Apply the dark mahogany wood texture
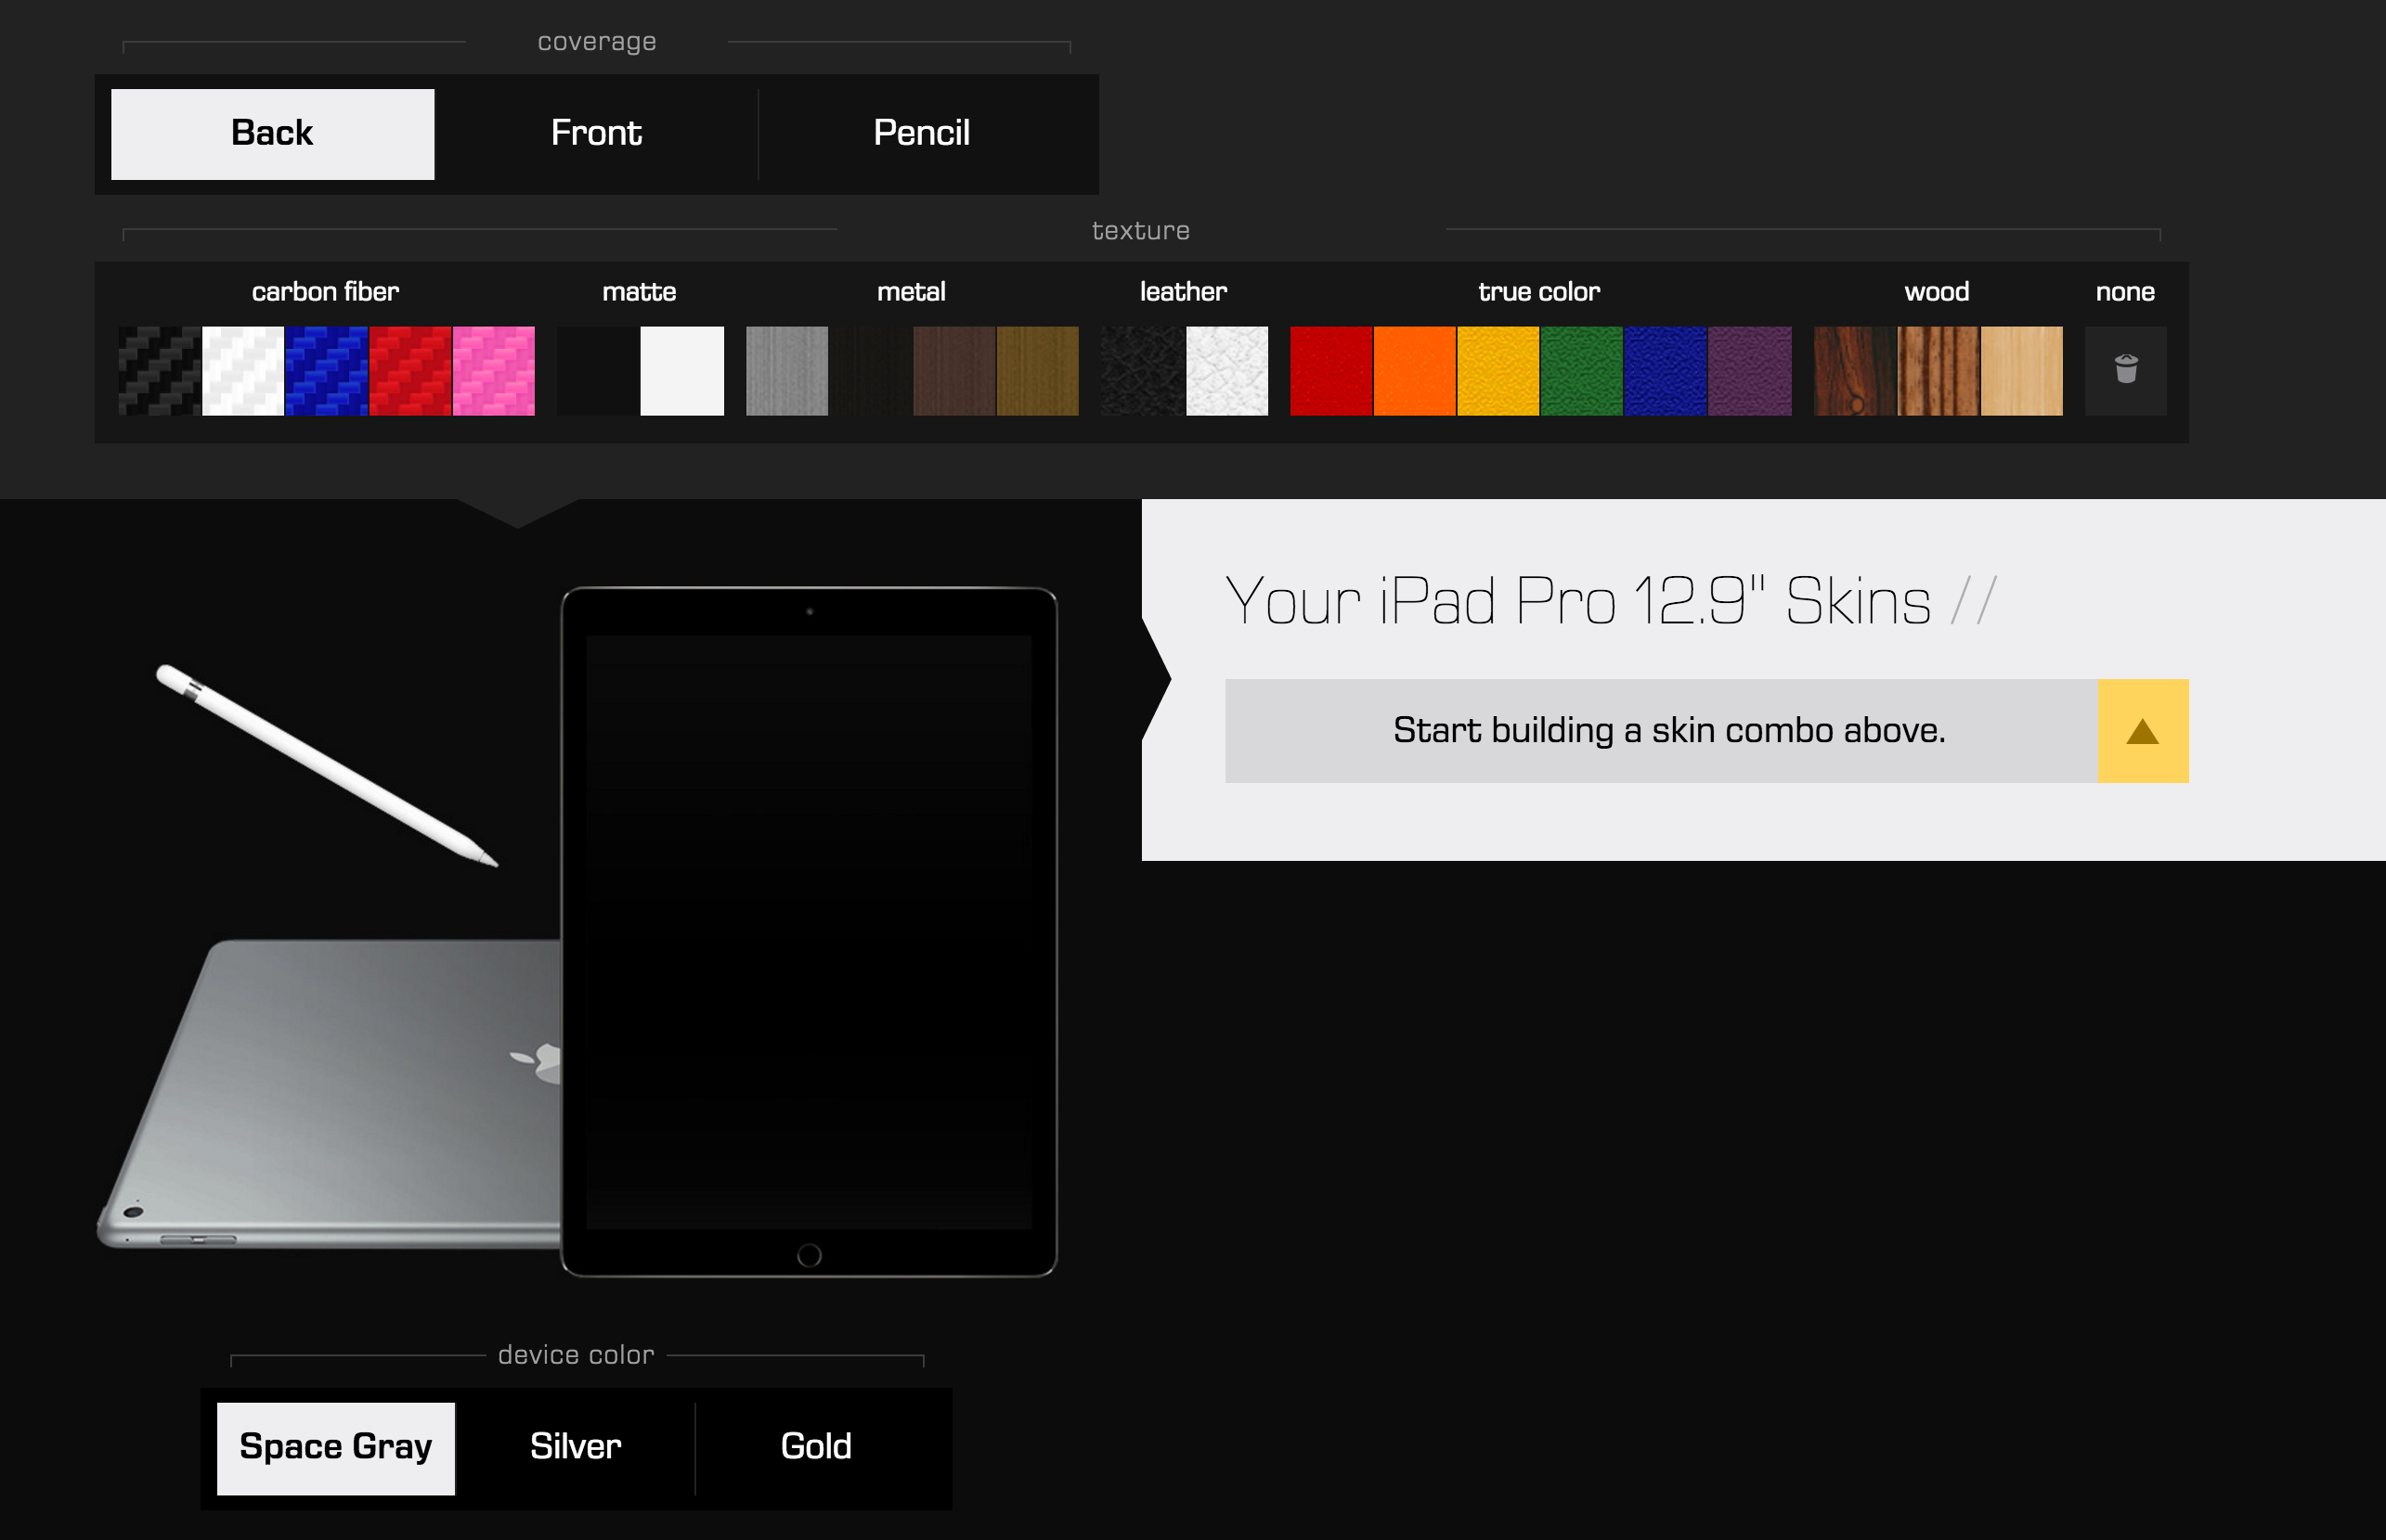2386x1540 pixels. (x=1855, y=371)
